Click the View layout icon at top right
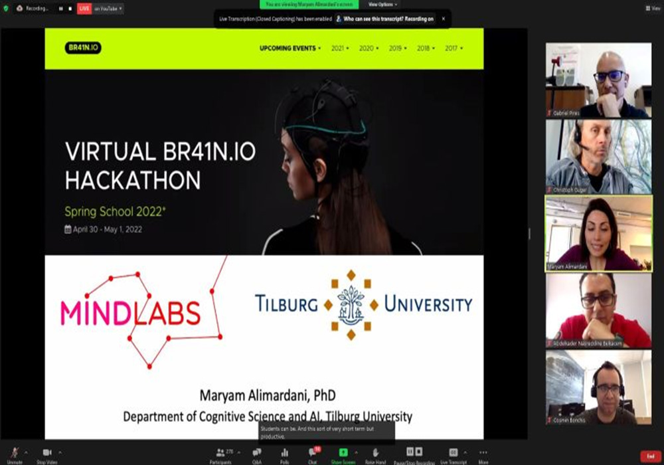The width and height of the screenshot is (664, 465). [x=648, y=8]
